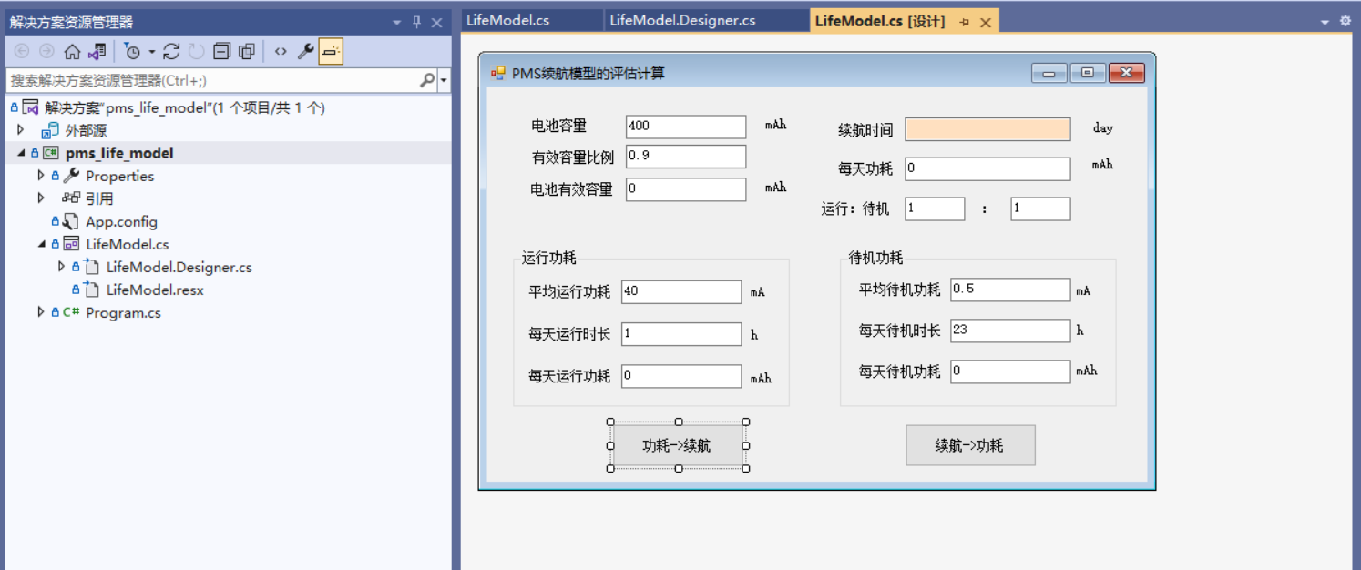Collapse the LifeModel.cs tree node
This screenshot has height=570, width=1361.
[40, 244]
